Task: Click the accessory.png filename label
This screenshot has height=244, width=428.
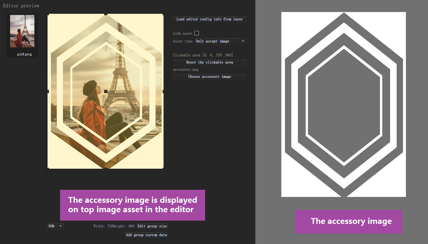Action: [x=186, y=69]
